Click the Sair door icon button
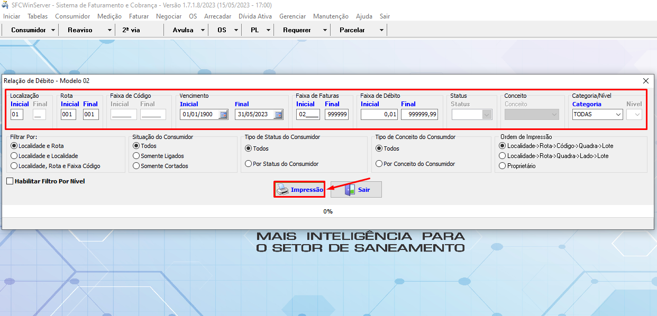 pyautogui.click(x=356, y=190)
